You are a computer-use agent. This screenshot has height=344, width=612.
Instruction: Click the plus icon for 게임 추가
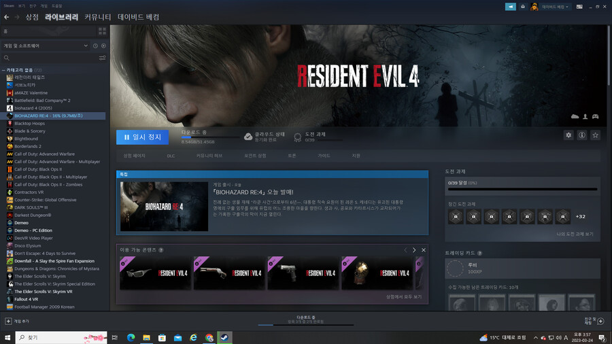point(8,321)
